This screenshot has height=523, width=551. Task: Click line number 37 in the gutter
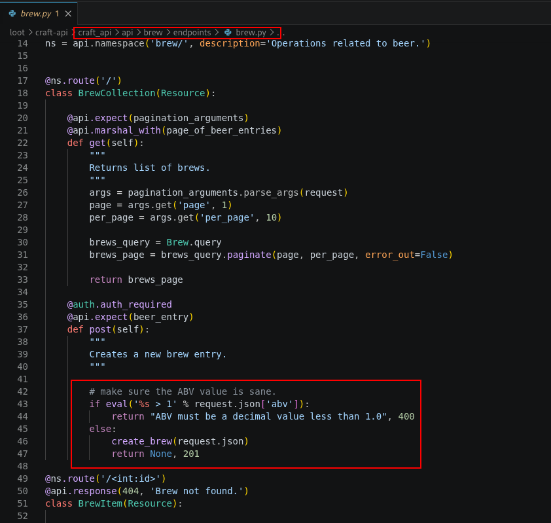[x=22, y=329]
